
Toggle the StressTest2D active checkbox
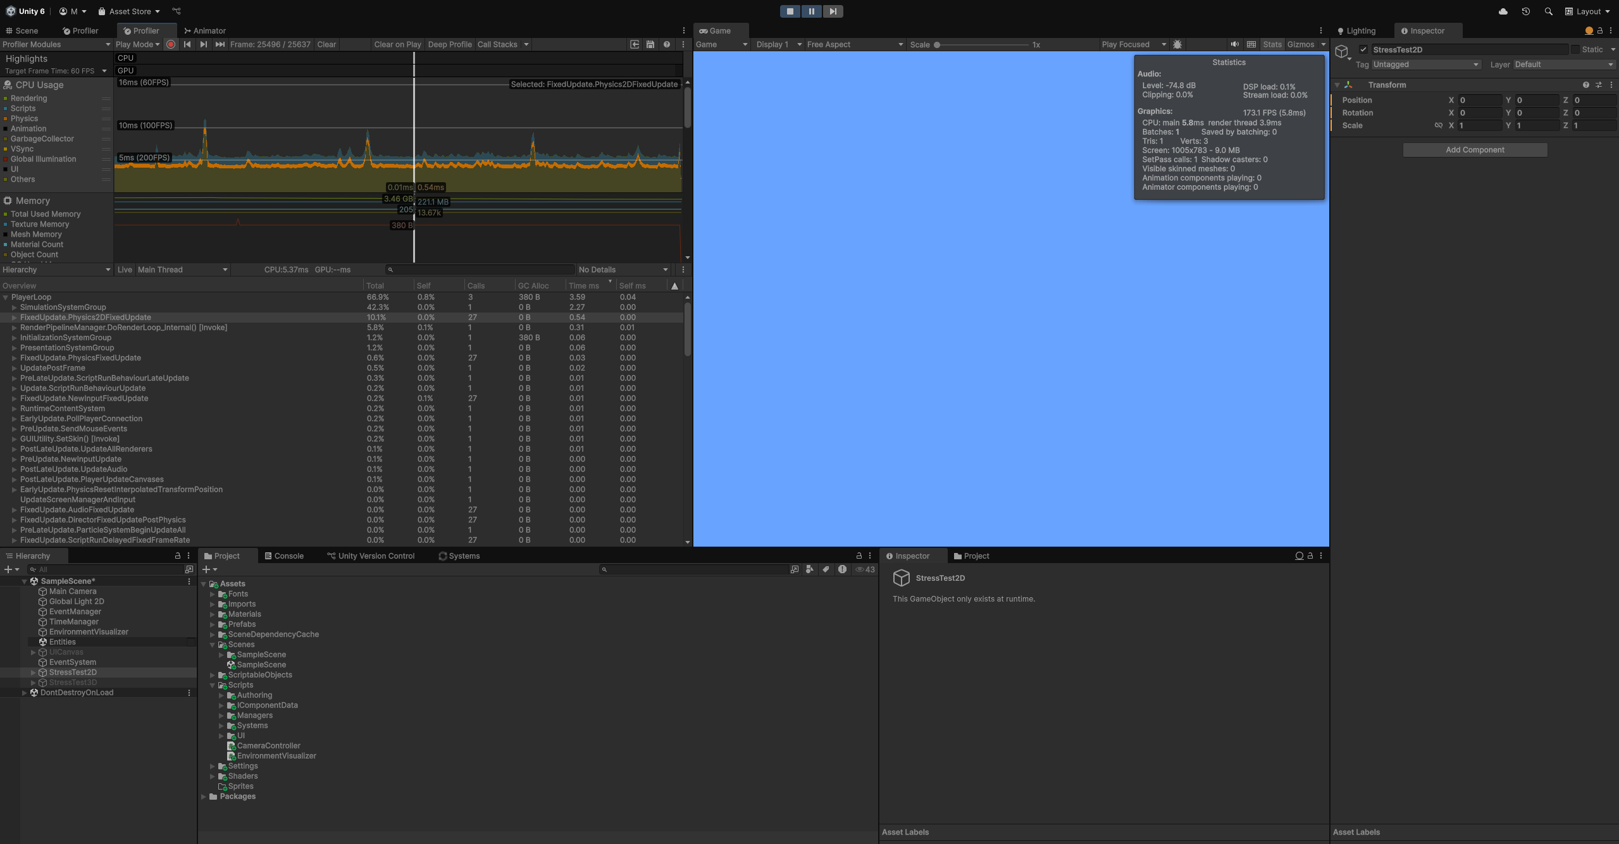pyautogui.click(x=1363, y=49)
